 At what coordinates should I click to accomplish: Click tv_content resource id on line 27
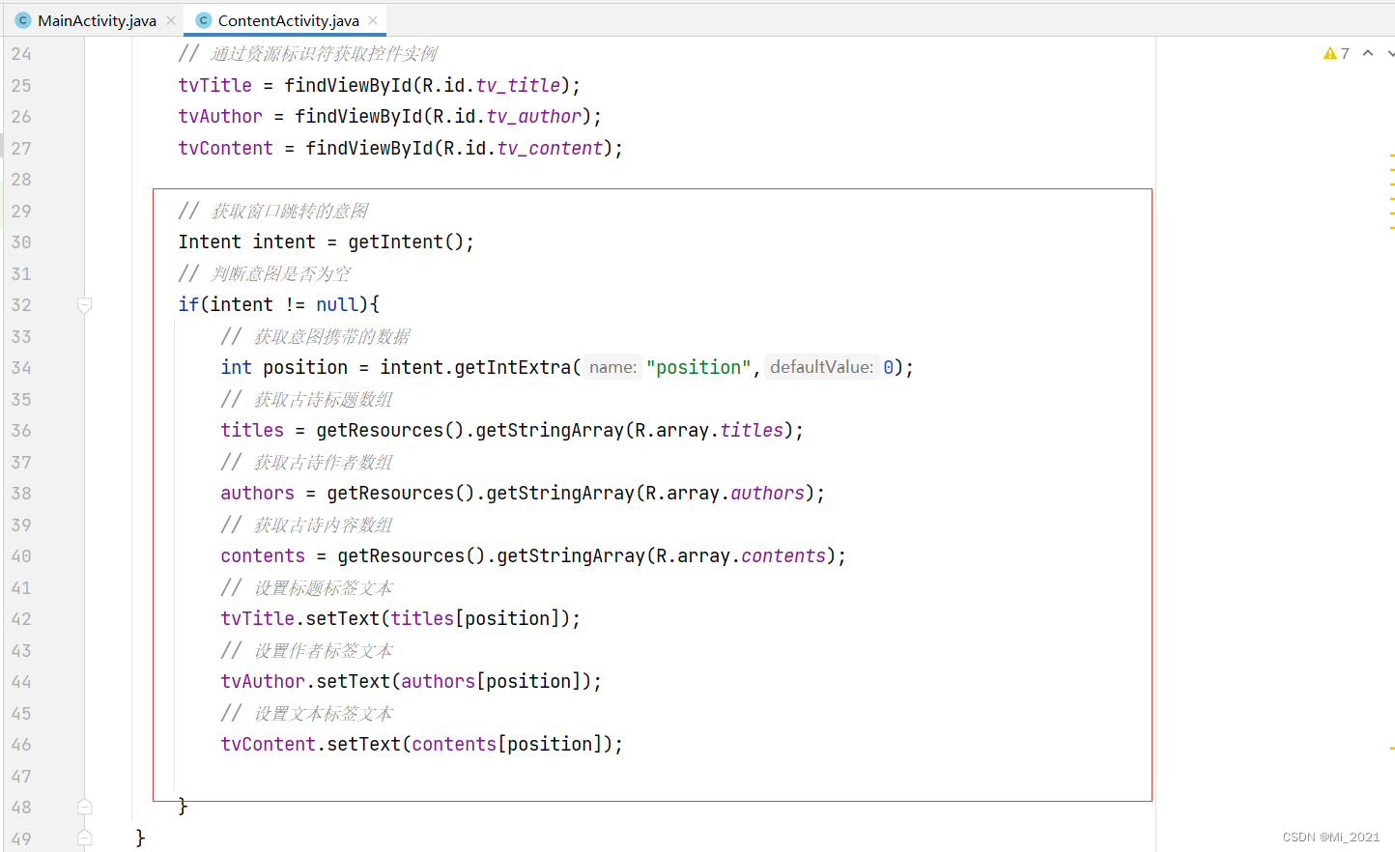point(550,148)
